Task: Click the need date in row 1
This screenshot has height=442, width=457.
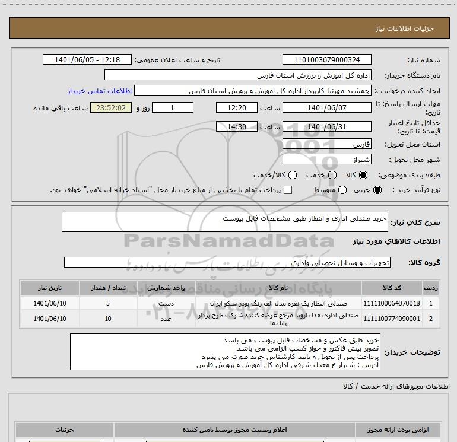Action: coord(49,303)
